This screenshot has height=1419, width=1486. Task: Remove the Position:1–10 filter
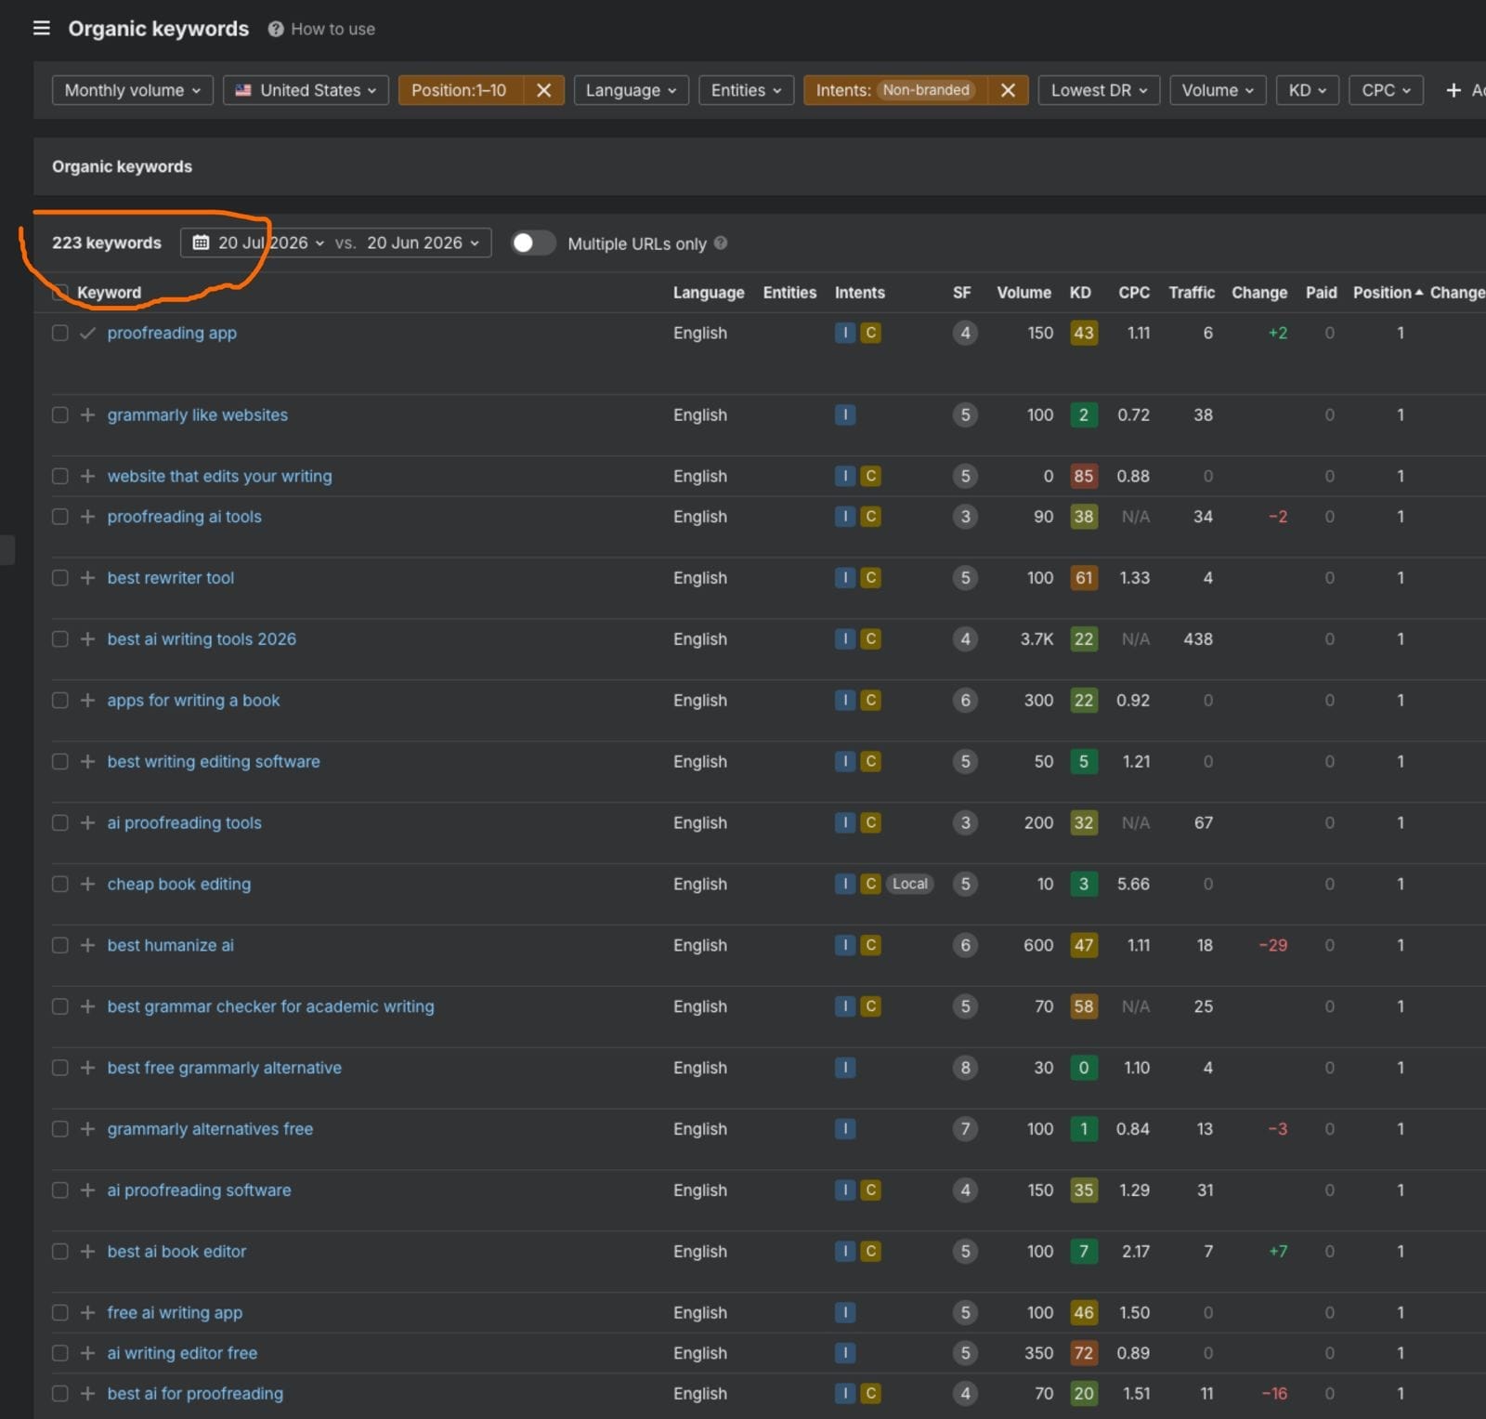coord(544,90)
